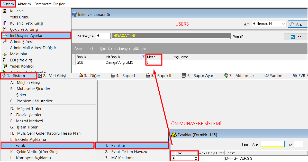Click the Kod column header in Evraklar
308x162 pixels.
click(x=186, y=153)
